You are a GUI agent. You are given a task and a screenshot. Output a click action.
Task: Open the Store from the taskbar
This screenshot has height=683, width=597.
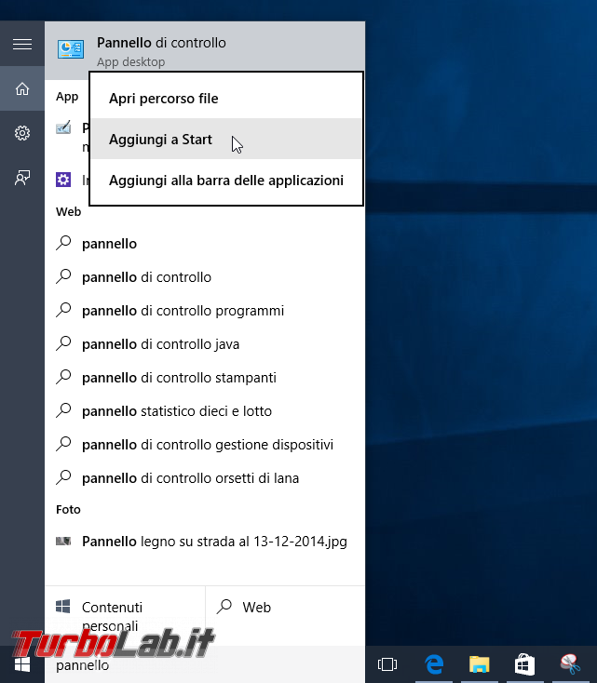point(524,664)
